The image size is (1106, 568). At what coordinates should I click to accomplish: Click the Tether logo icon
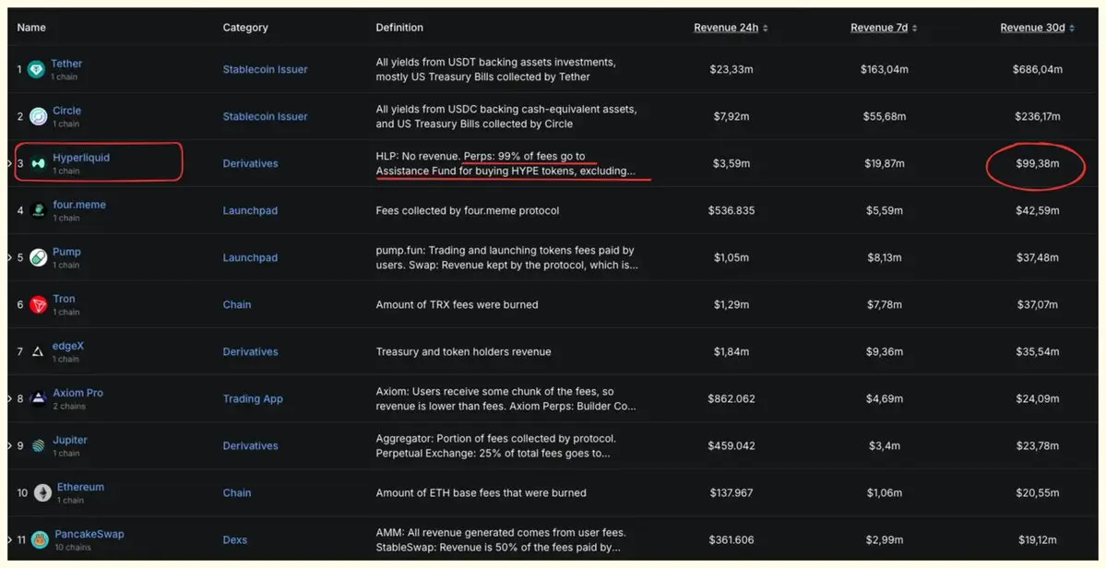point(37,69)
